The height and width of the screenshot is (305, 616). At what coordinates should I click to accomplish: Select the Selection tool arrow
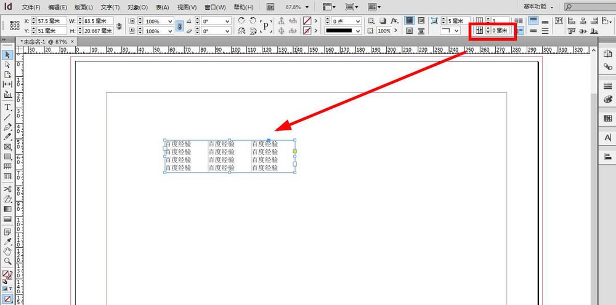tap(7, 55)
